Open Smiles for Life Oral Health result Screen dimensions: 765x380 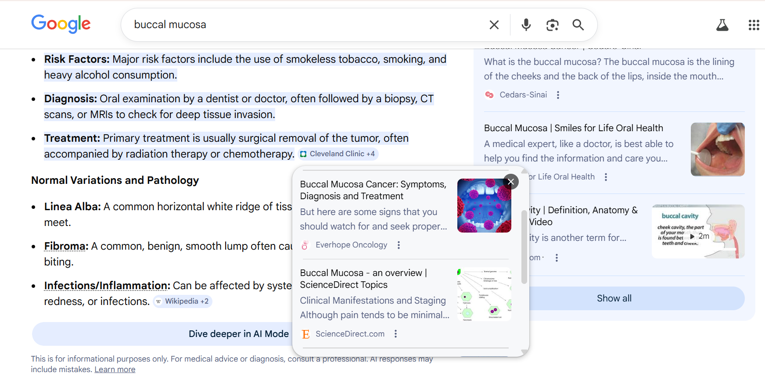tap(573, 128)
